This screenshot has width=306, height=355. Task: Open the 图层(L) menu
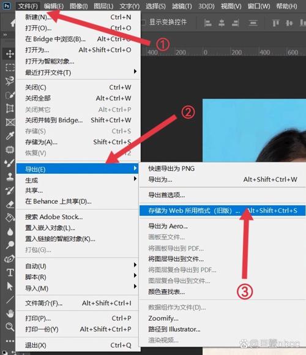[x=103, y=6]
